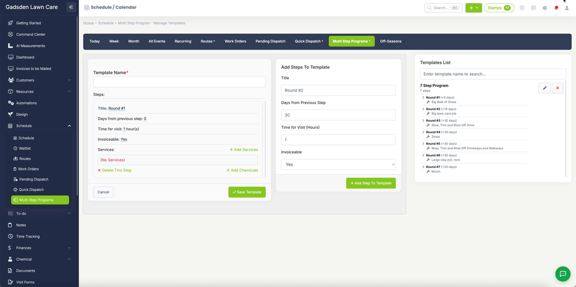This screenshot has width=576, height=287.
Task: Expand Round #3 in templates list
Action: click(423, 120)
